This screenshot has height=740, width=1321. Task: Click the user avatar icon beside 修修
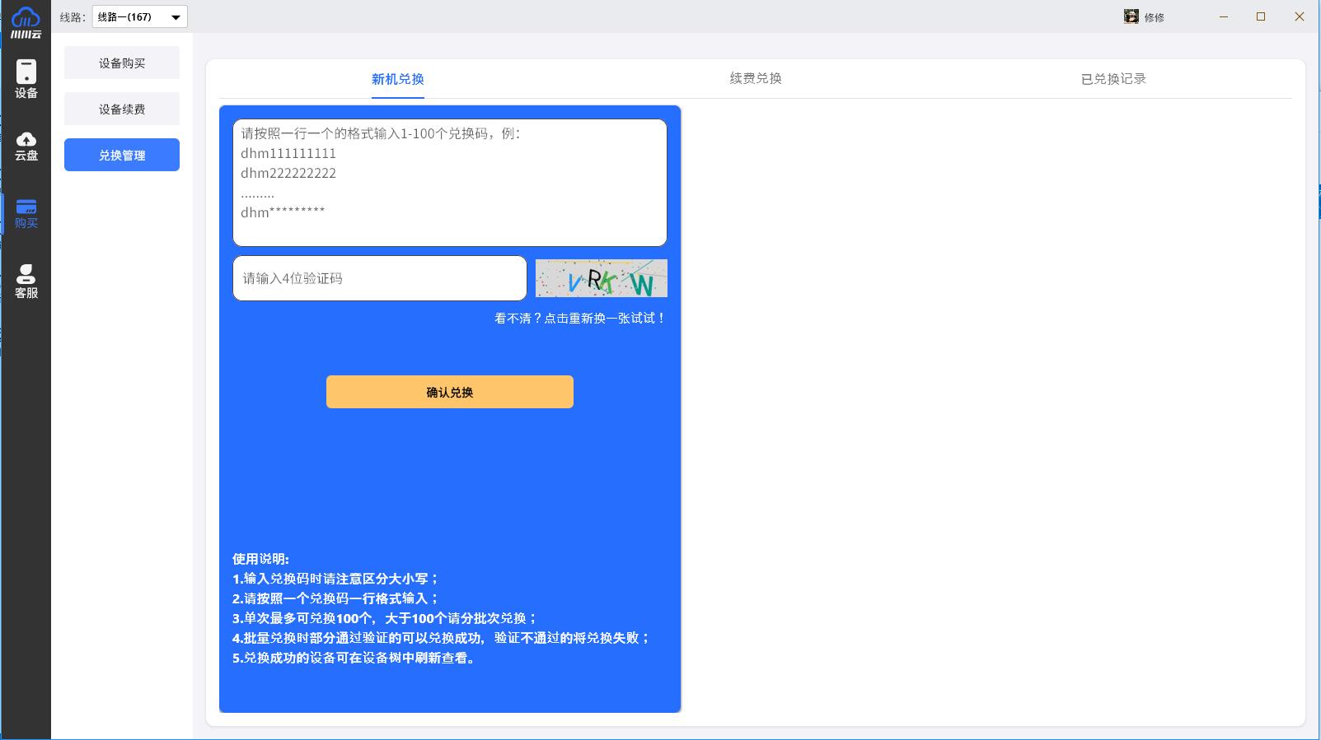(1131, 16)
